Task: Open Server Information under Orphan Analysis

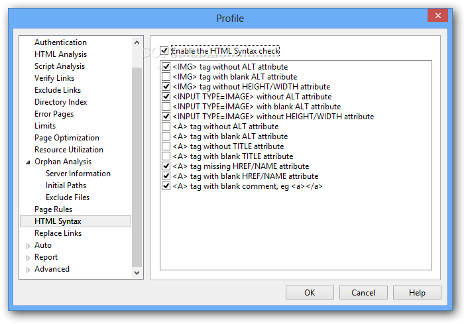Action: (78, 174)
